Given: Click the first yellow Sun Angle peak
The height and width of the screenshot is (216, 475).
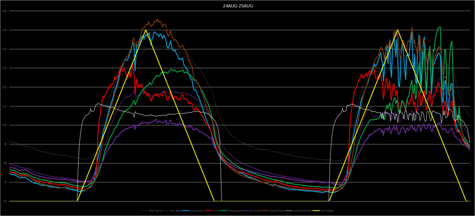Looking at the screenshot, I should pyautogui.click(x=146, y=30).
